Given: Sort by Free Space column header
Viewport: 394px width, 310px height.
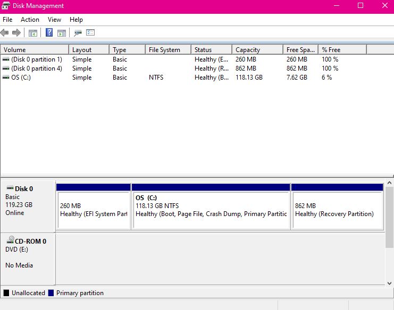Looking at the screenshot, I should point(301,50).
